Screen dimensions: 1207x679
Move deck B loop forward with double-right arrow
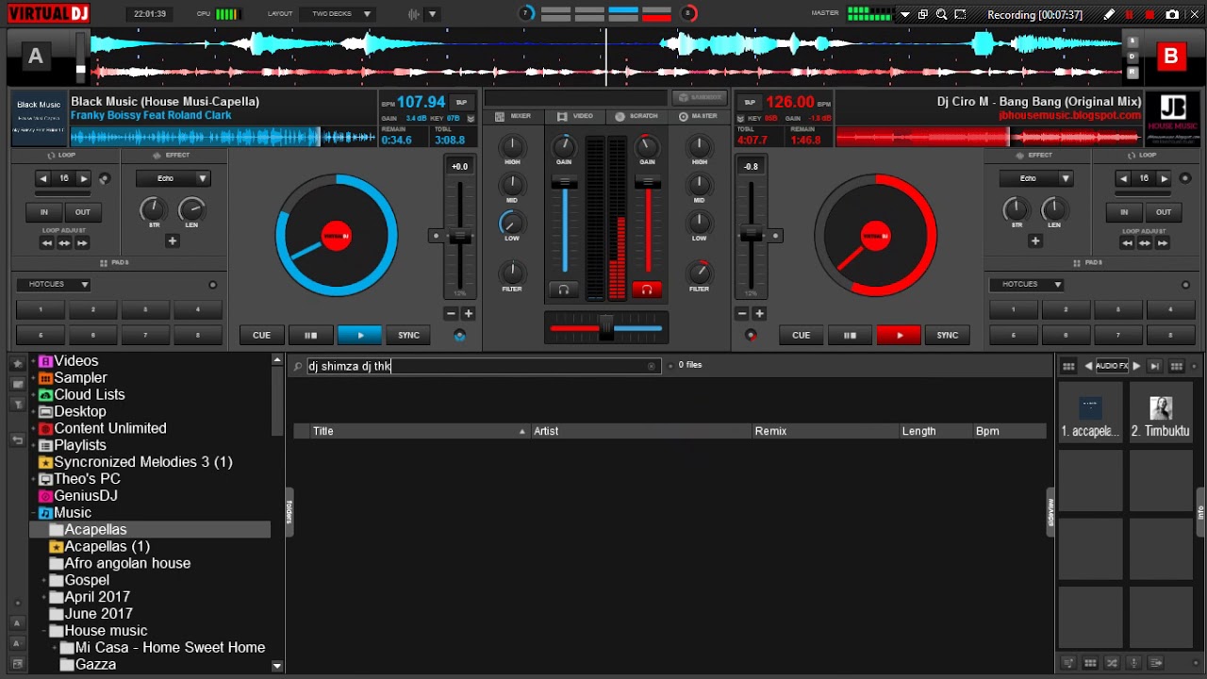pos(1162,243)
